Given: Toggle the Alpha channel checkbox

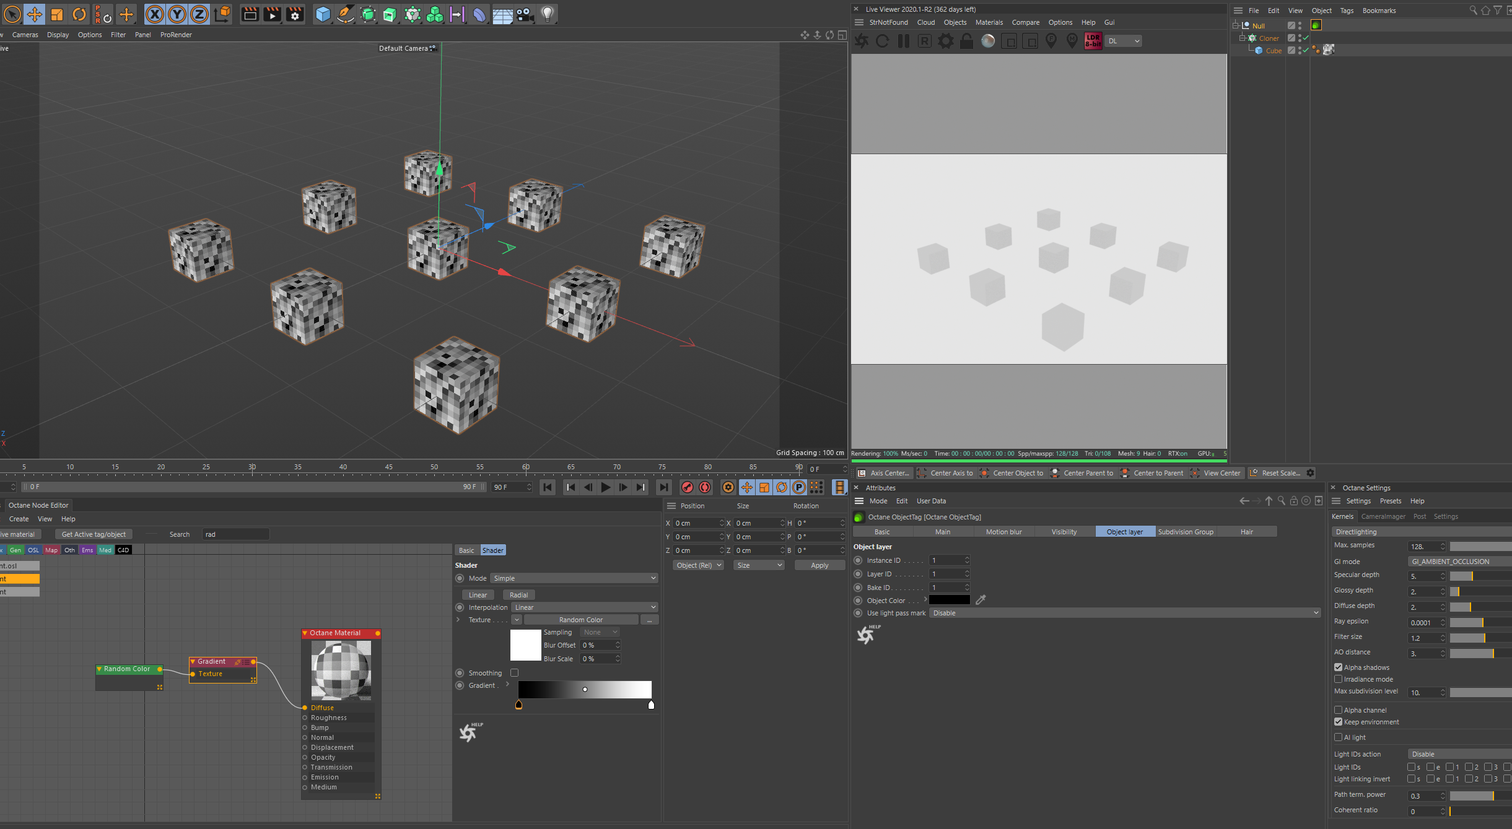Looking at the screenshot, I should coord(1338,710).
